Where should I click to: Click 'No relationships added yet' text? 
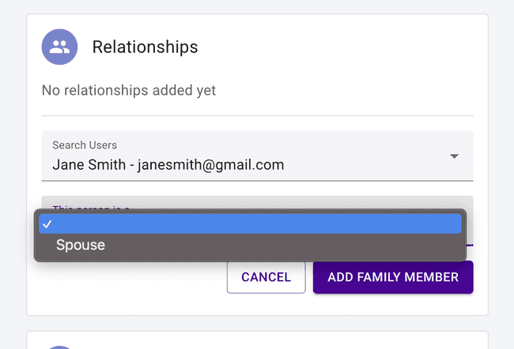tap(128, 91)
